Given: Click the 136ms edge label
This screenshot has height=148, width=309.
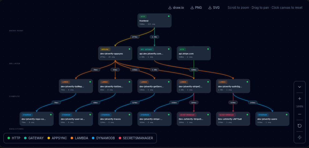Looking at the screenshot, I should coord(135,70).
